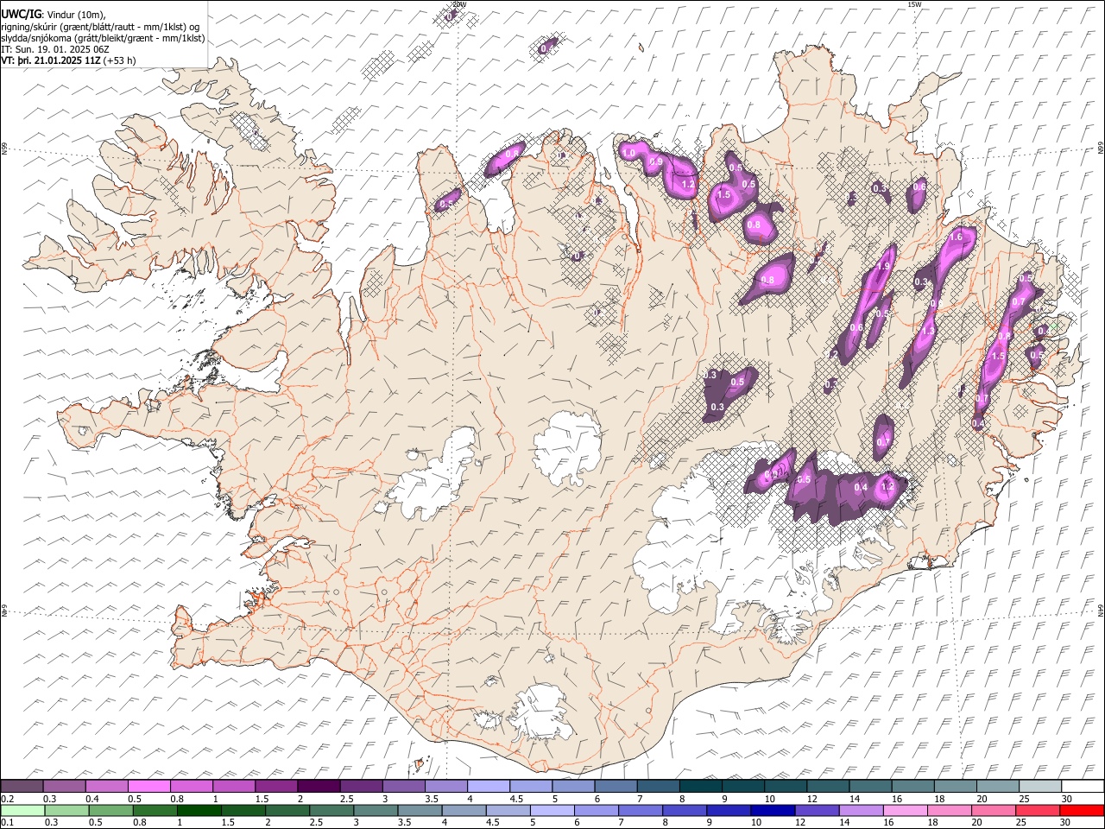Click the snow legend swatch between 7 and 8
The width and height of the screenshot is (1105, 829).
tap(657, 786)
